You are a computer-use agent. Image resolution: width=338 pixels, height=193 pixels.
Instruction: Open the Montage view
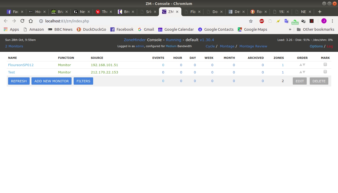coord(227,46)
